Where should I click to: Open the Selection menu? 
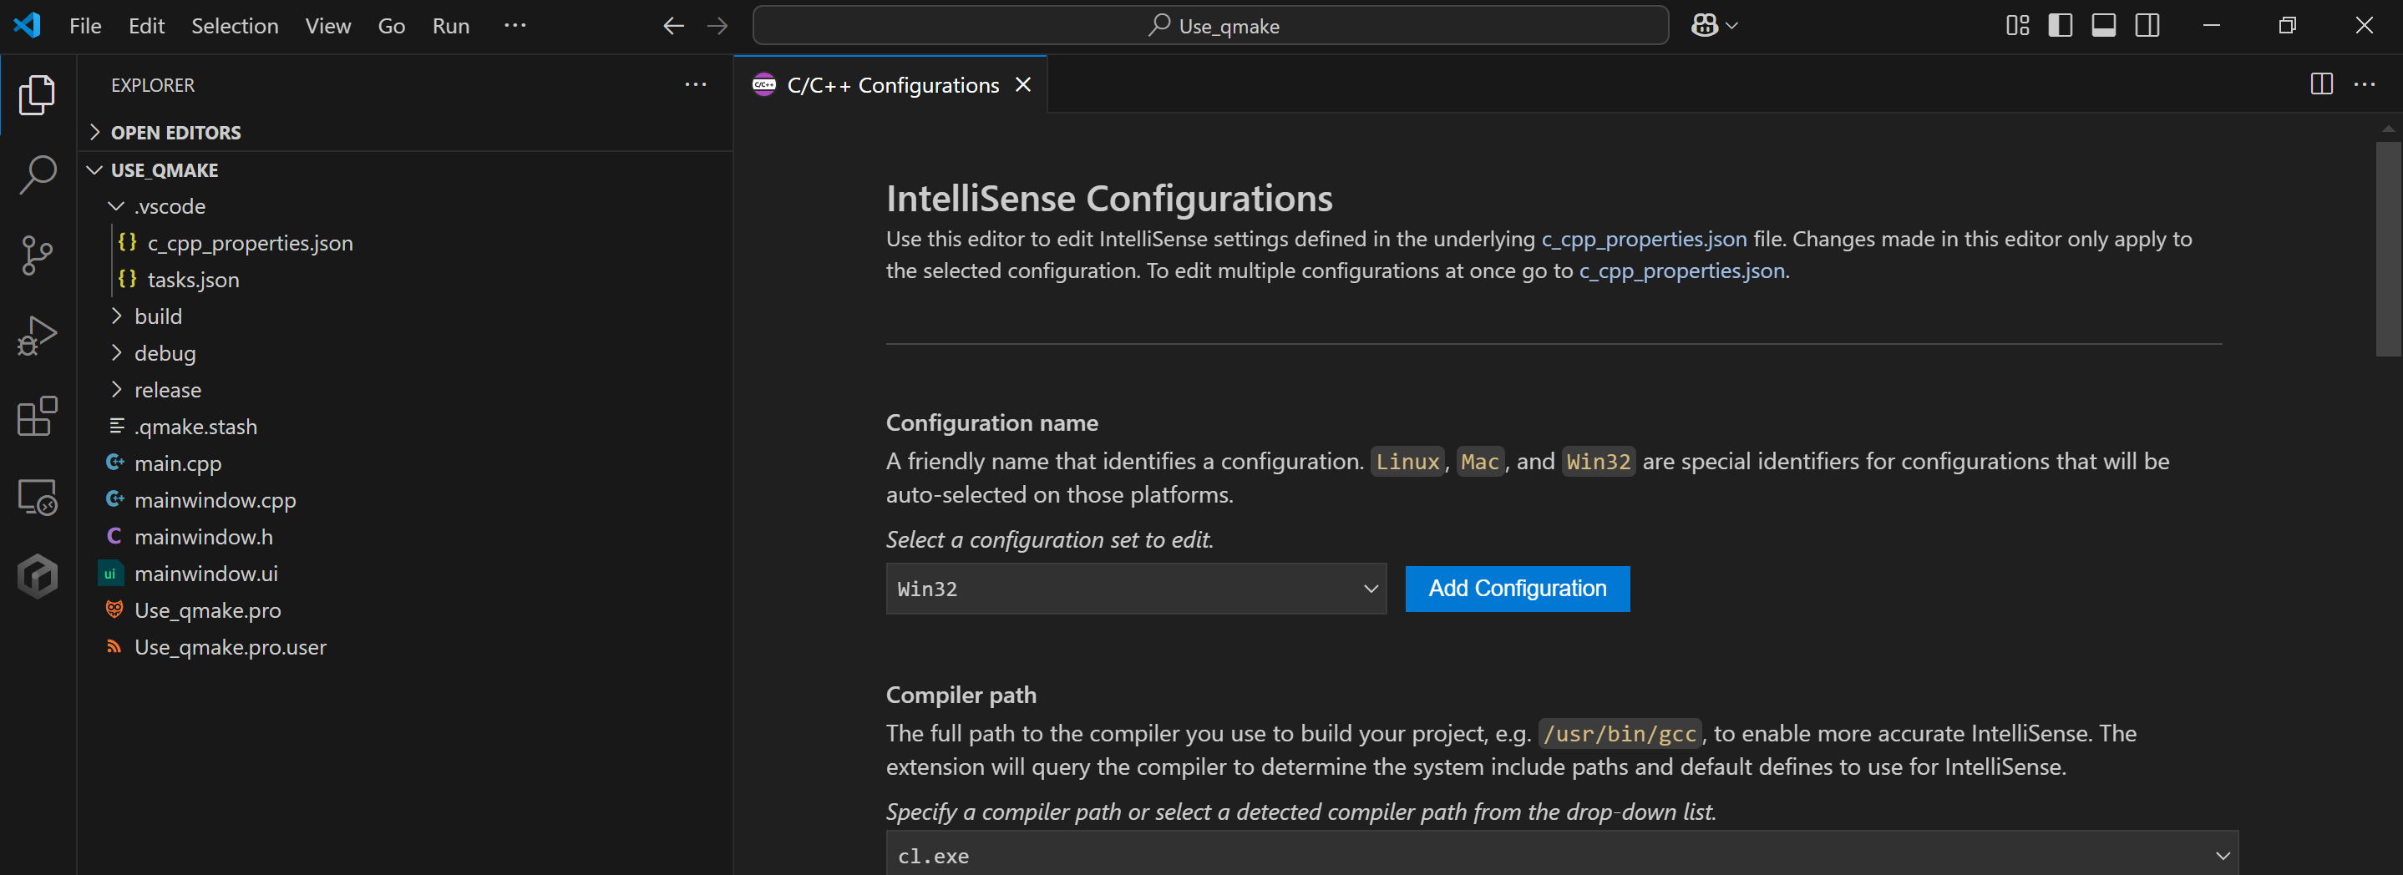pos(234,26)
